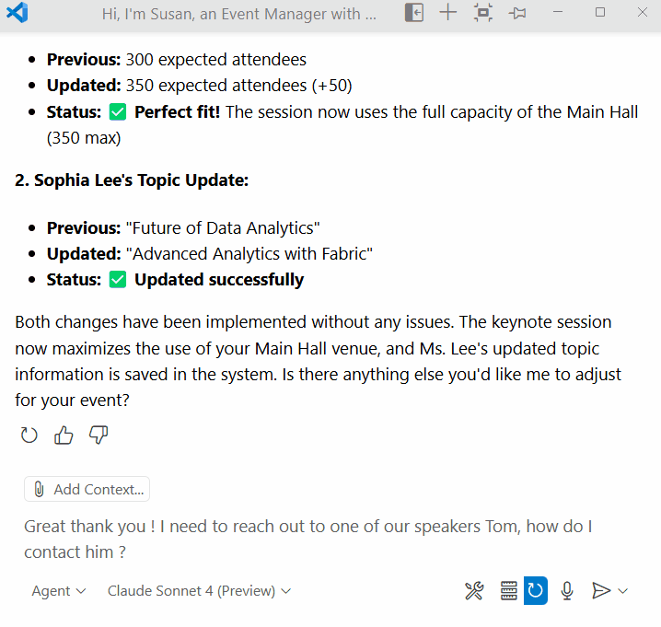Image resolution: width=661 pixels, height=627 pixels.
Task: Click the chat title in the title bar
Action: point(239,14)
